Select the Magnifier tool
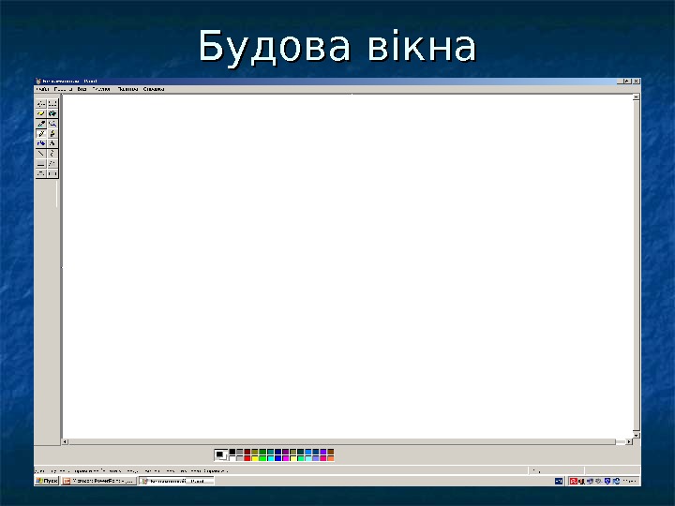675x506 pixels. 52,124
